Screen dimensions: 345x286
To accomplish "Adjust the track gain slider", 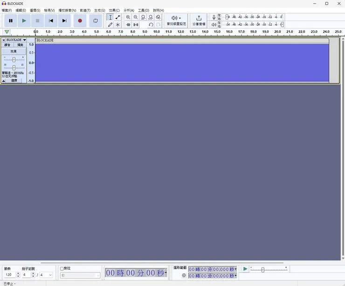I will pos(14,59).
